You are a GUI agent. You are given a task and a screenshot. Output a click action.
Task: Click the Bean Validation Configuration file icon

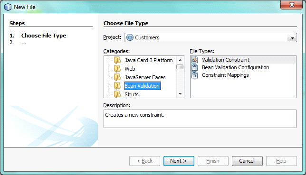[194, 67]
